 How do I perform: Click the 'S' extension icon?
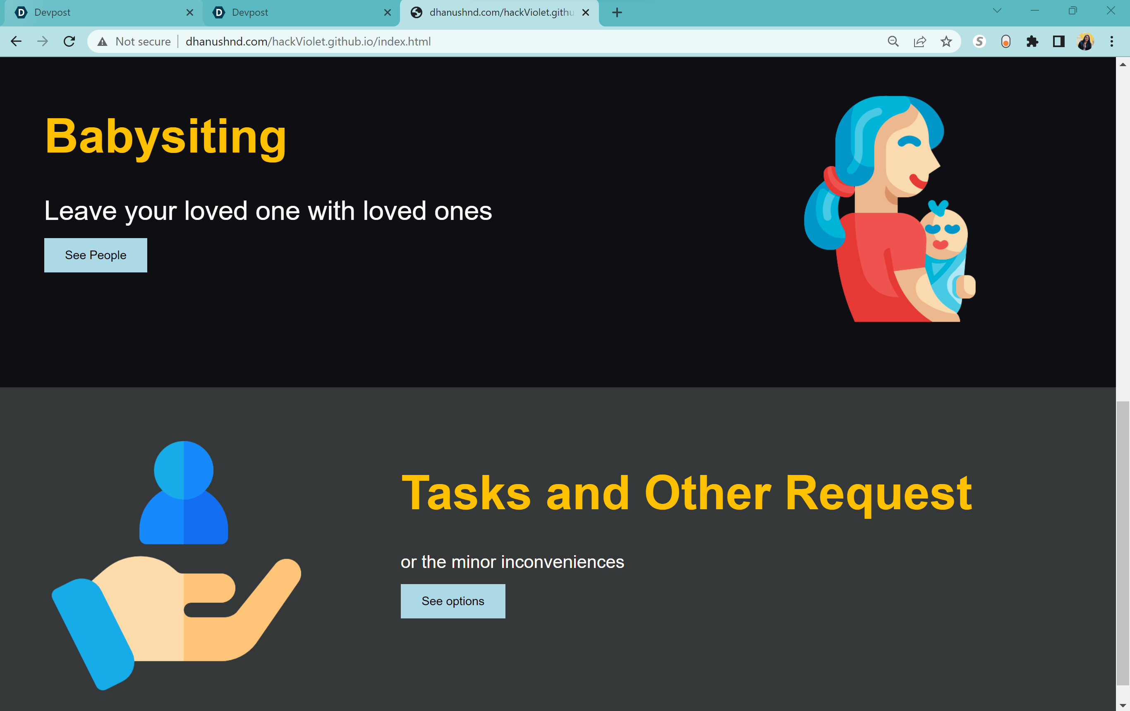[979, 41]
